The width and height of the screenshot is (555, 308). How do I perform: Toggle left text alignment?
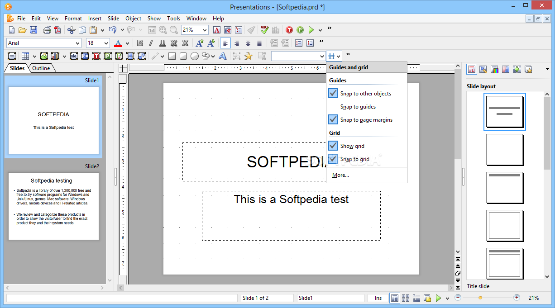(x=225, y=43)
